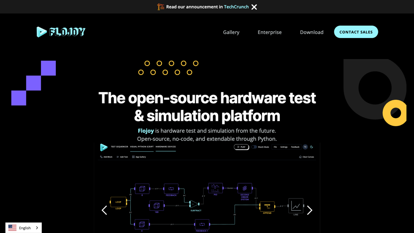Click the Flojoy logo in the header

(x=61, y=32)
